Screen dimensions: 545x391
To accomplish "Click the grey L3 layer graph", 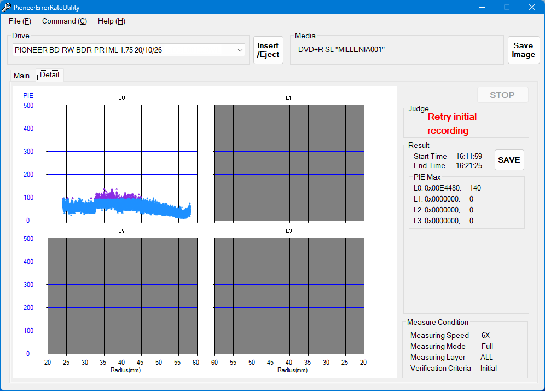I will coord(289,296).
